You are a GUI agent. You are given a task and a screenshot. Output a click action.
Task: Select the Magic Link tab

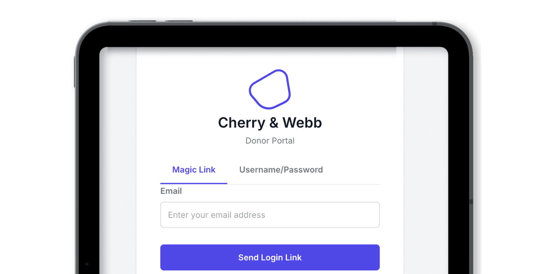coord(194,170)
